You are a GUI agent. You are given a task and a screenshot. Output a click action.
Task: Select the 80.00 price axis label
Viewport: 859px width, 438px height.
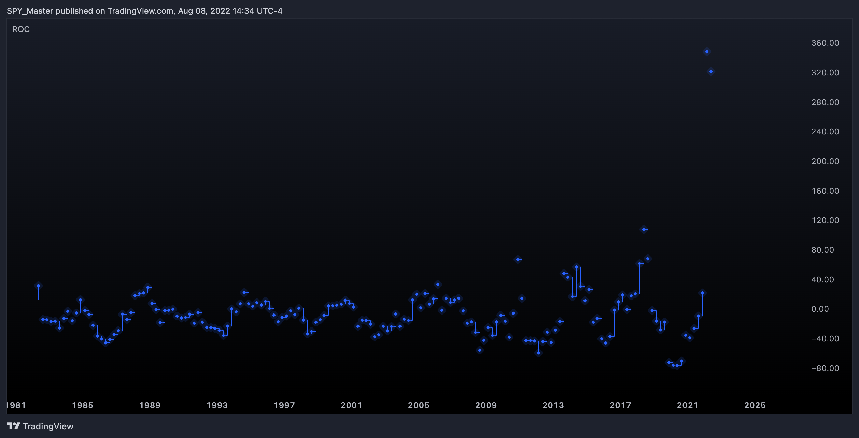click(x=822, y=250)
